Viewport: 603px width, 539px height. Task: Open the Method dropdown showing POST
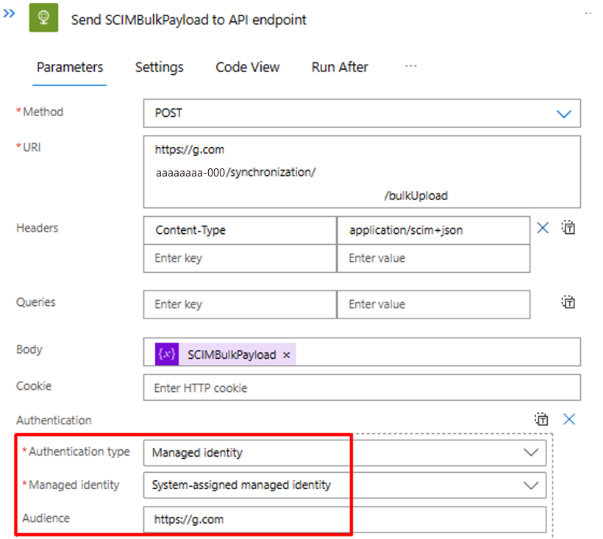(564, 113)
